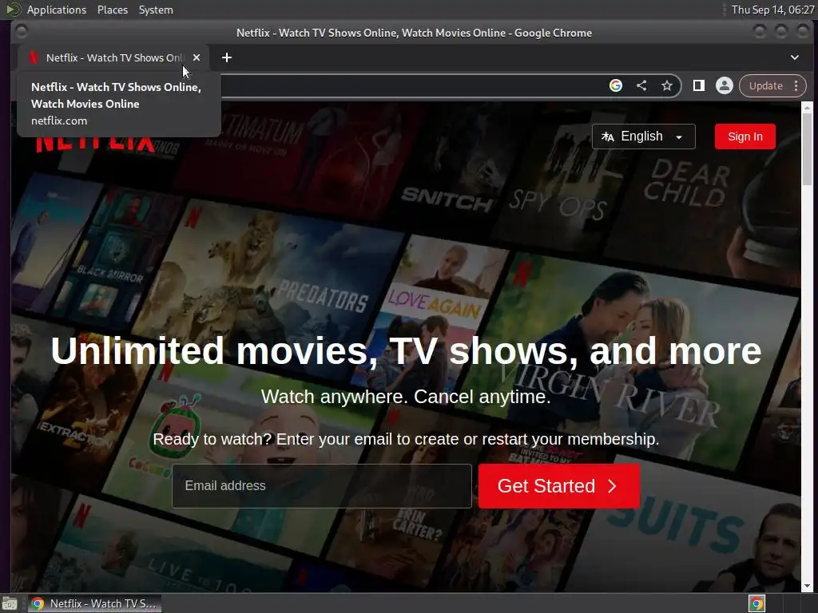Click the Netflix taskbar window entry
Viewport: 818px width, 613px height.
coord(94,603)
